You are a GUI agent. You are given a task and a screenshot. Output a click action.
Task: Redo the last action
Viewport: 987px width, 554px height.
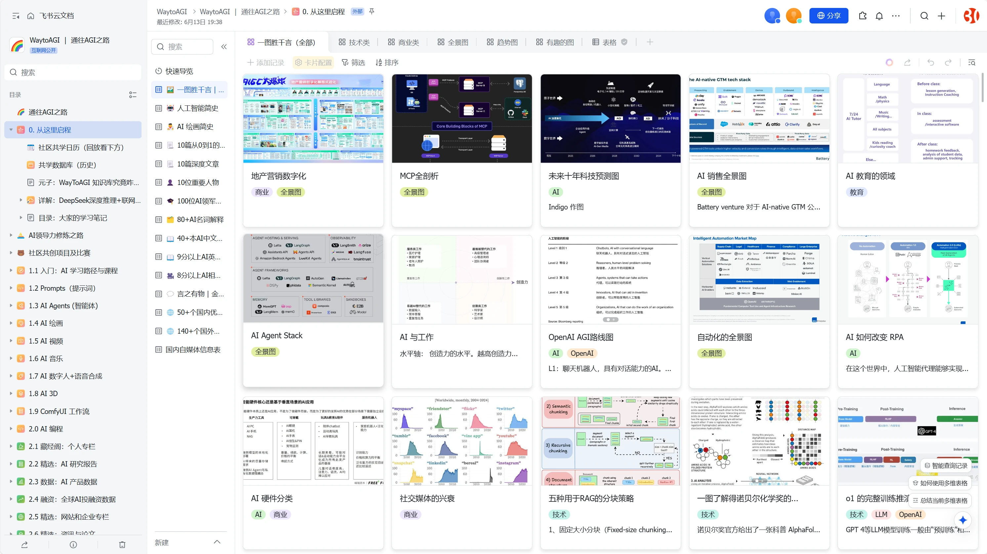pos(948,62)
